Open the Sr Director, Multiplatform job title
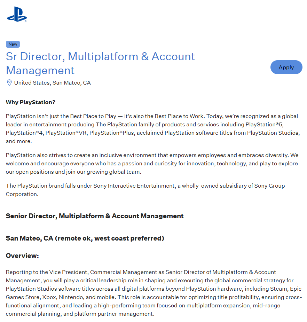 pos(100,63)
